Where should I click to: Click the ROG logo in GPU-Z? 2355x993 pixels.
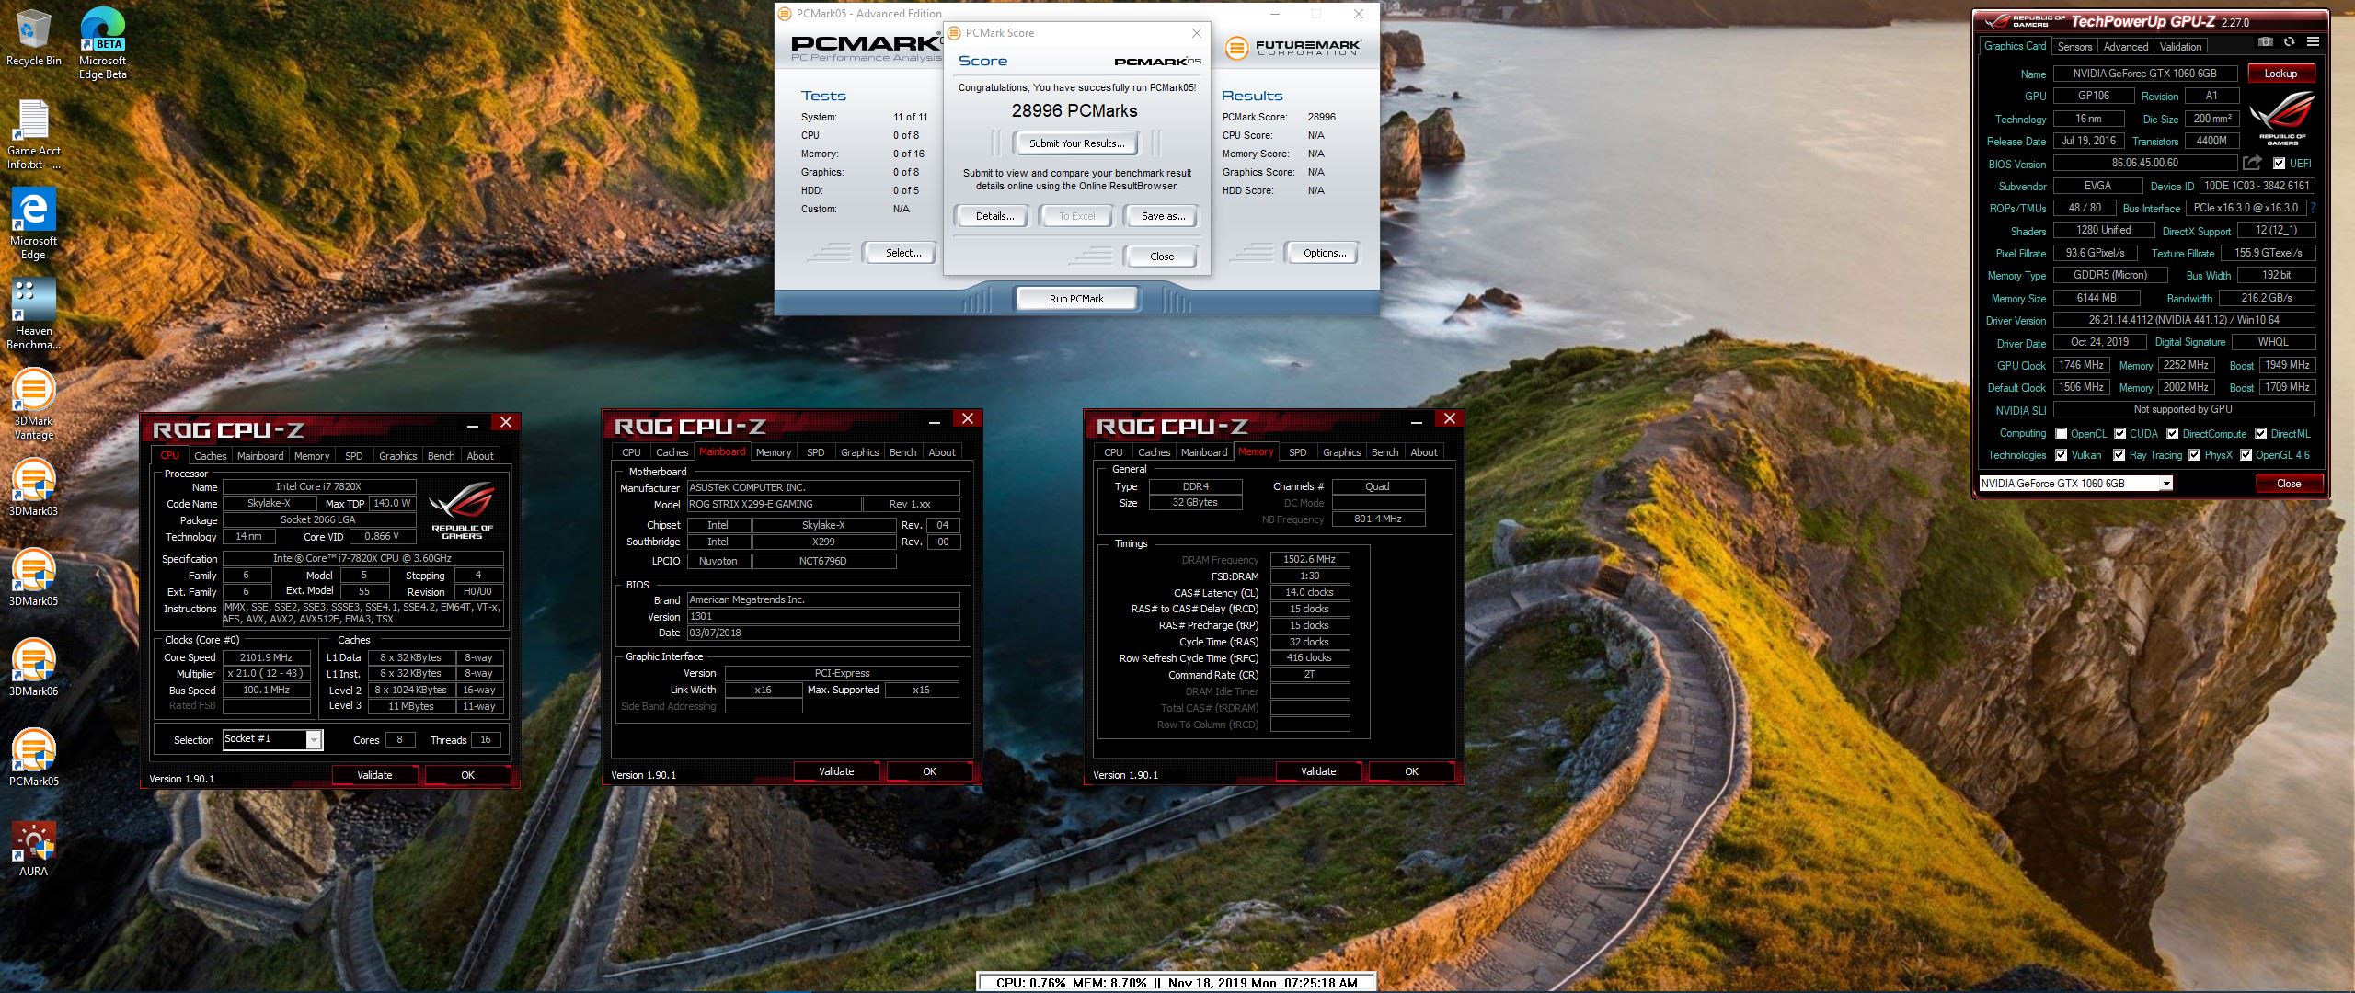click(2281, 117)
